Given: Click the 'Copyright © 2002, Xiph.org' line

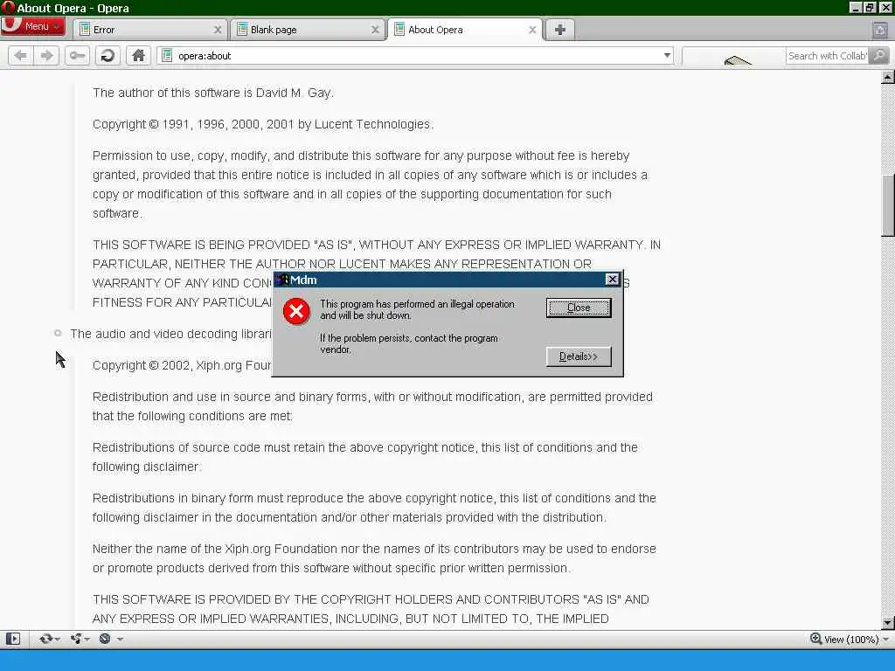Looking at the screenshot, I should pos(182,365).
